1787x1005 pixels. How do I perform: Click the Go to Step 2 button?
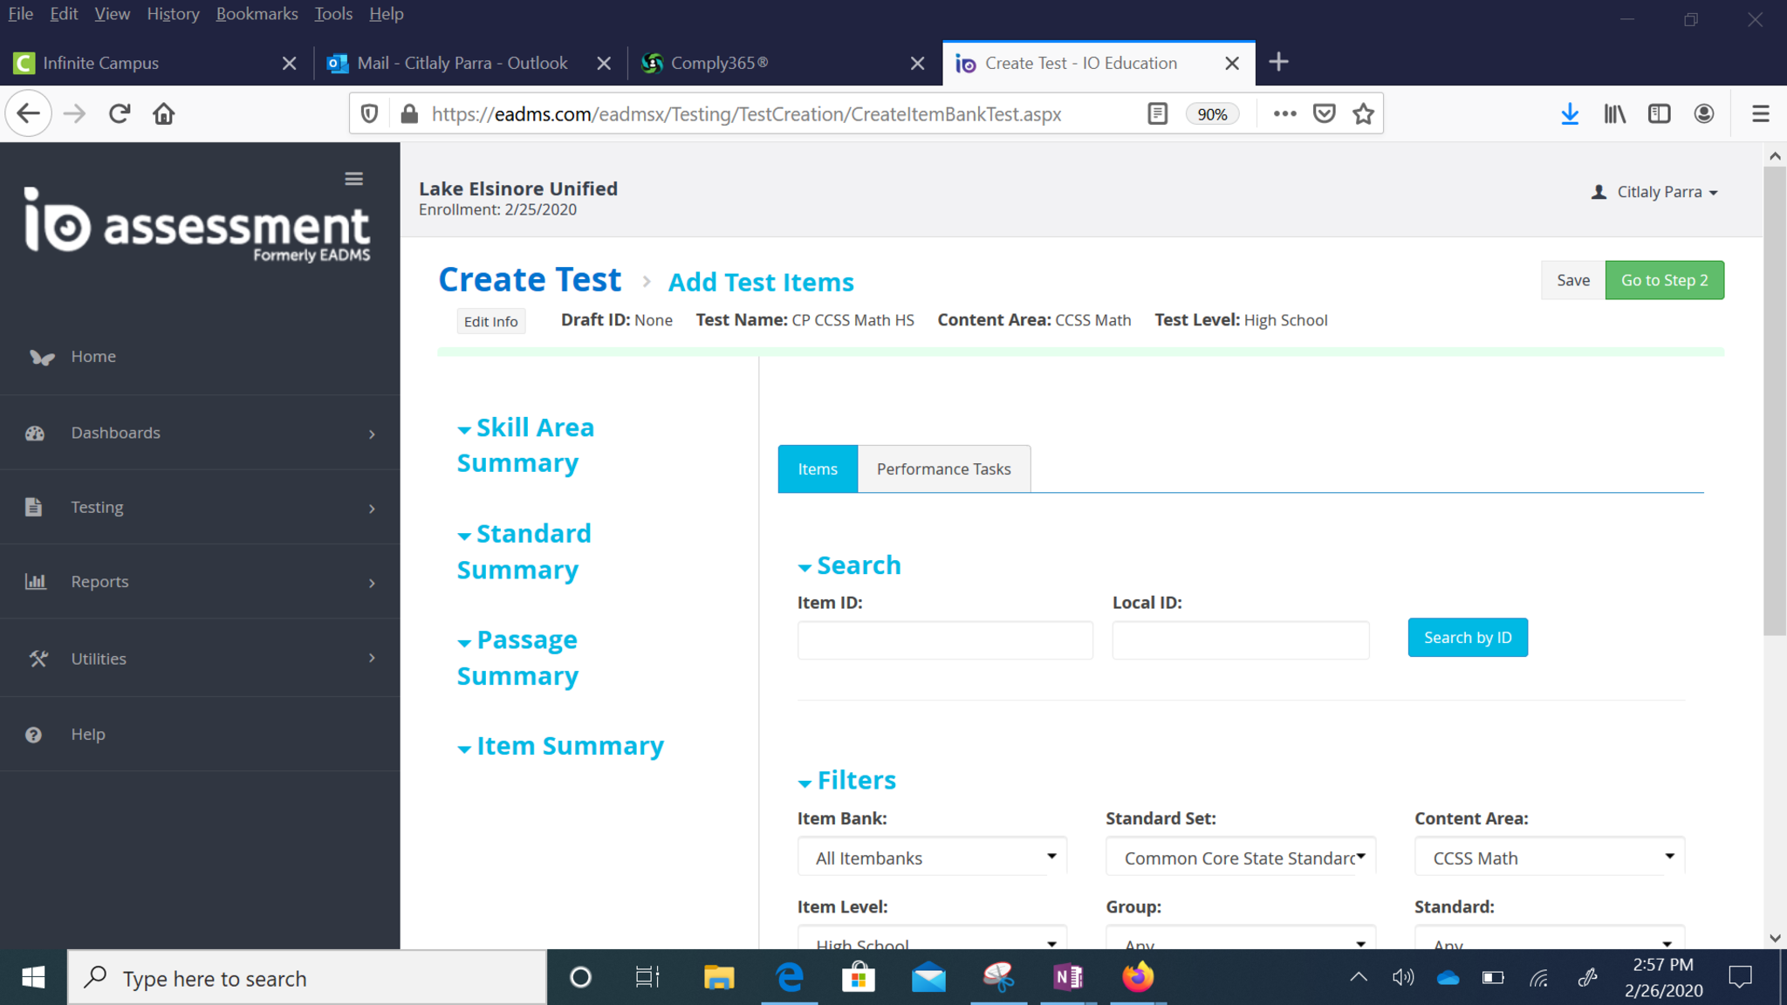click(1664, 280)
